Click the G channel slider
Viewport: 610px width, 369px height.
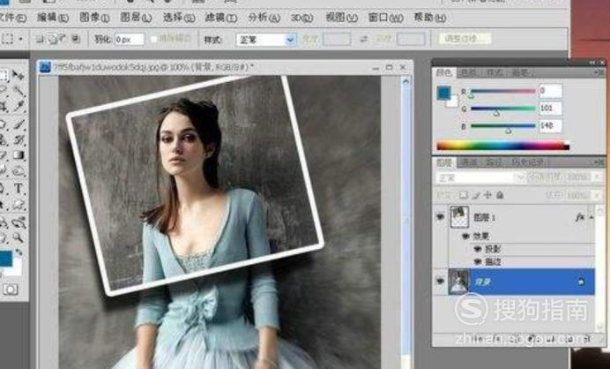coord(502,109)
